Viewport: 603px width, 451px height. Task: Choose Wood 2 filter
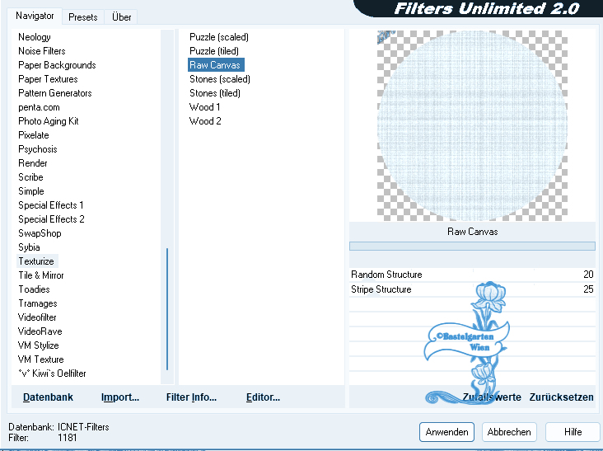(x=205, y=121)
